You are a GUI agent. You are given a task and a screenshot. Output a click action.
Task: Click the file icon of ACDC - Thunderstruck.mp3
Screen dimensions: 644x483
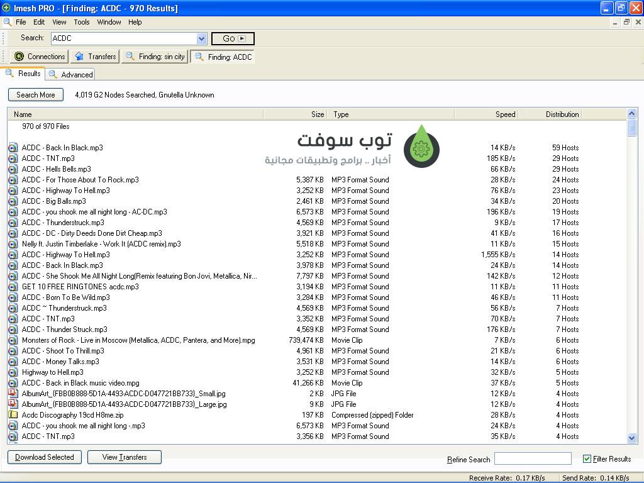[x=13, y=223]
